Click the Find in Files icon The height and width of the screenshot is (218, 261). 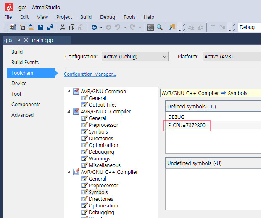pos(172,27)
